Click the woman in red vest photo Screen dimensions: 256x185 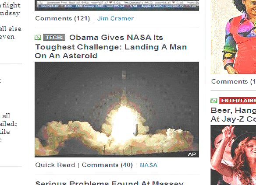coord(233,37)
